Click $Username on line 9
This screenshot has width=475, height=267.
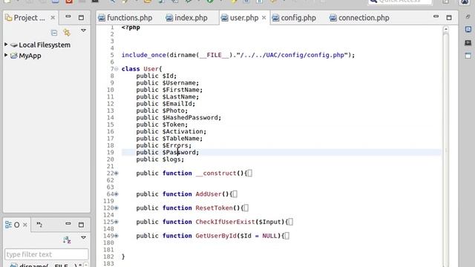pyautogui.click(x=179, y=83)
